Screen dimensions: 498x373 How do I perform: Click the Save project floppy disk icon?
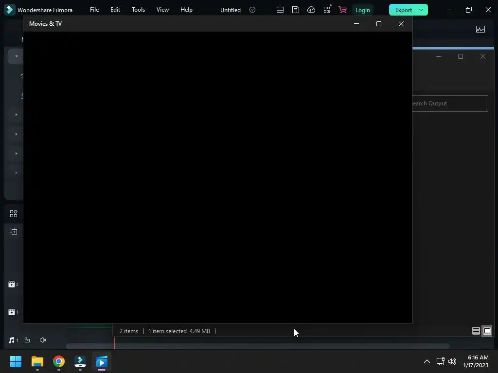point(296,10)
